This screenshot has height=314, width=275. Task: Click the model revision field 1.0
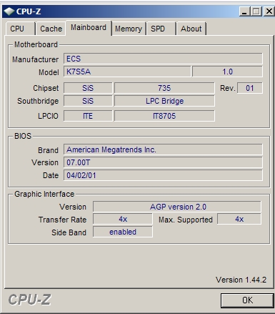pyautogui.click(x=227, y=72)
